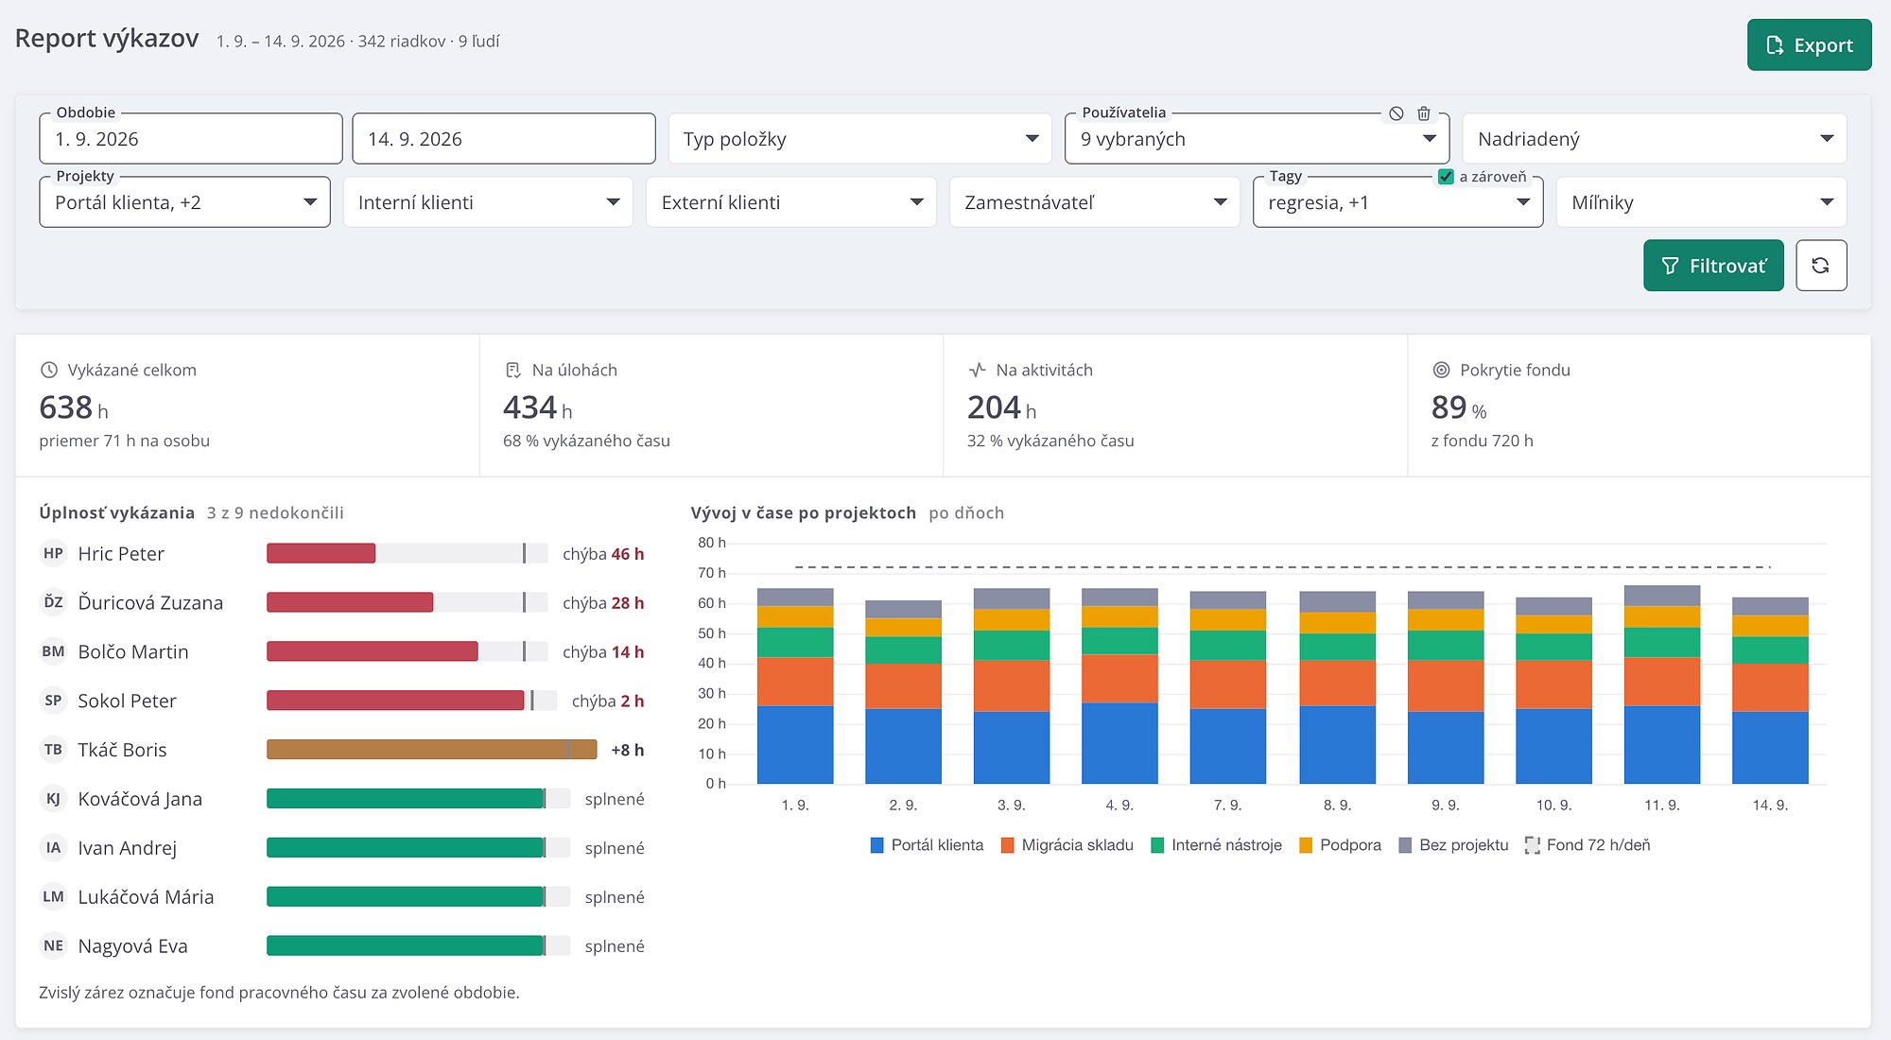Toggle the 'a zároveň' checkbox for tags

pos(1446,177)
